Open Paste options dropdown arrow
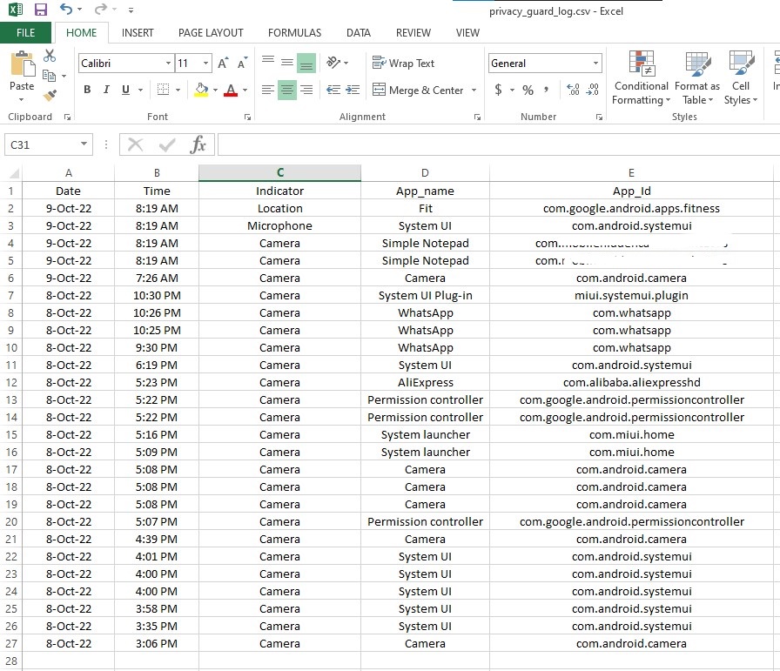Viewport: 780px width, 671px height. point(22,99)
